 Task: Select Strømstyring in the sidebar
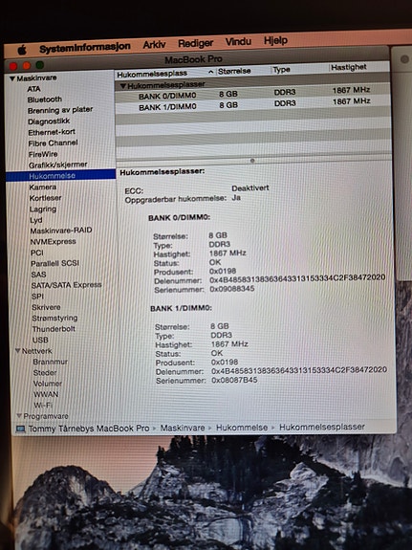(x=54, y=319)
